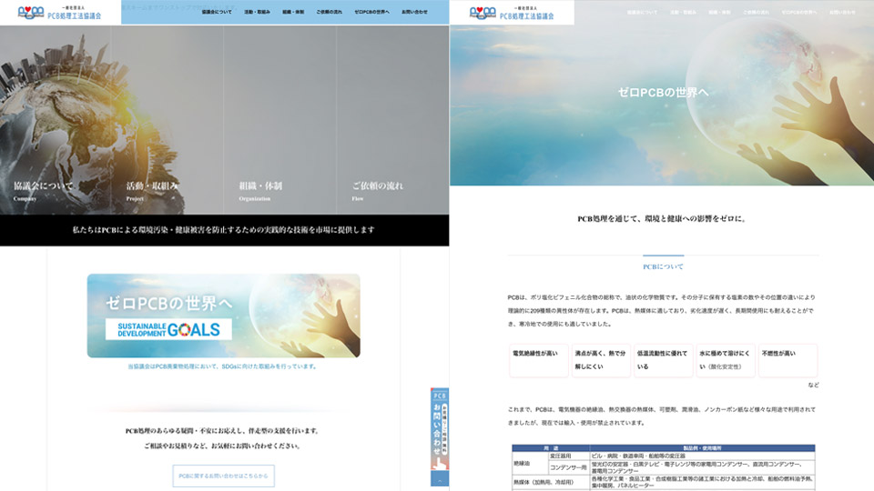Click the PCB処理工法協議会 logo on left page
The image size is (874, 491).
click(x=59, y=13)
